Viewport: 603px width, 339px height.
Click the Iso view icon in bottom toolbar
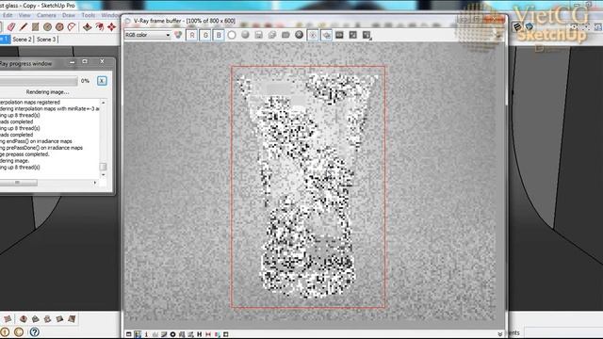click(8, 318)
